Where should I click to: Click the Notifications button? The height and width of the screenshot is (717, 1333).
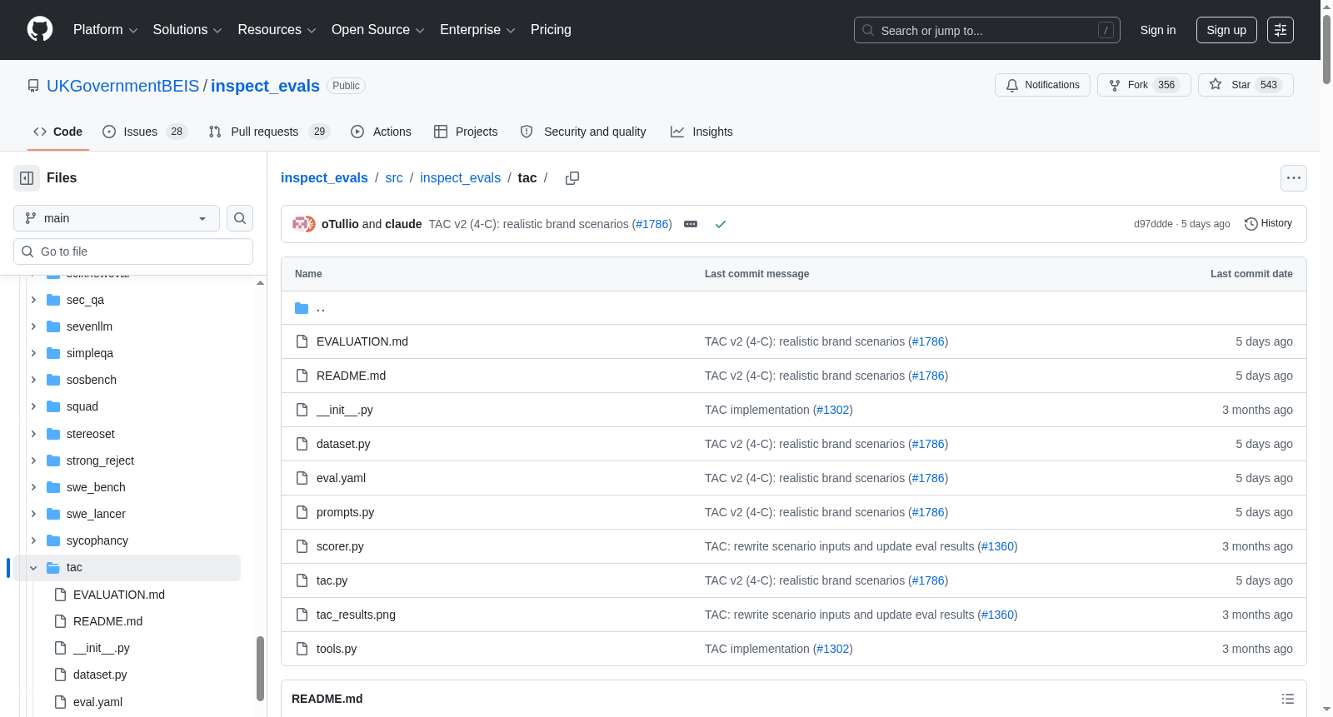tap(1042, 85)
